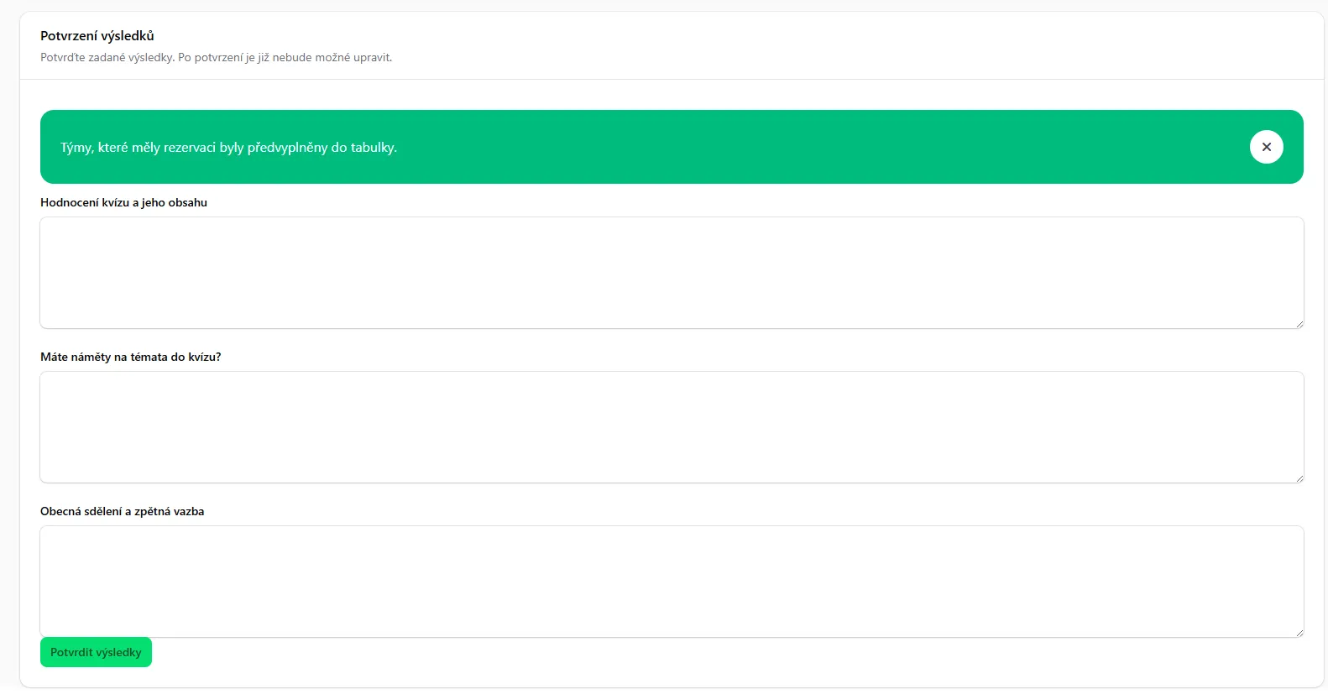Click resize handle of Hodnocení kvízu textarea
This screenshot has height=694, width=1328.
pyautogui.click(x=1299, y=323)
